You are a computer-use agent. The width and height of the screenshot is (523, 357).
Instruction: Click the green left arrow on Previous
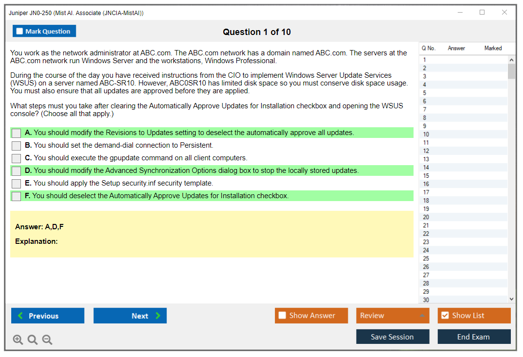tap(20, 316)
